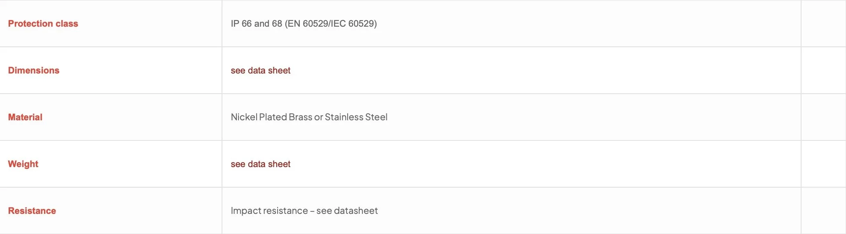Click the "Material" row label
The width and height of the screenshot is (846, 234).
[x=25, y=117]
